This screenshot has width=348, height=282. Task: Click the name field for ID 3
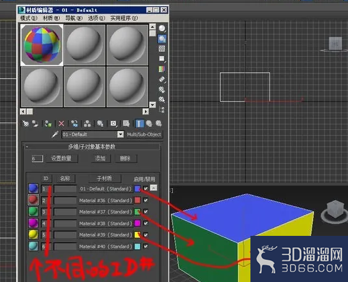(65, 212)
